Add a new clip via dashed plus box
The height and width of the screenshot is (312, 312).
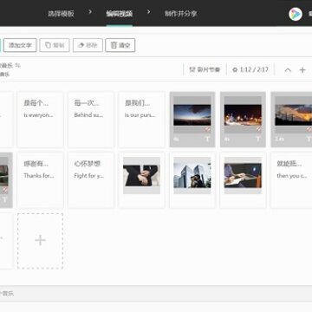(x=41, y=241)
